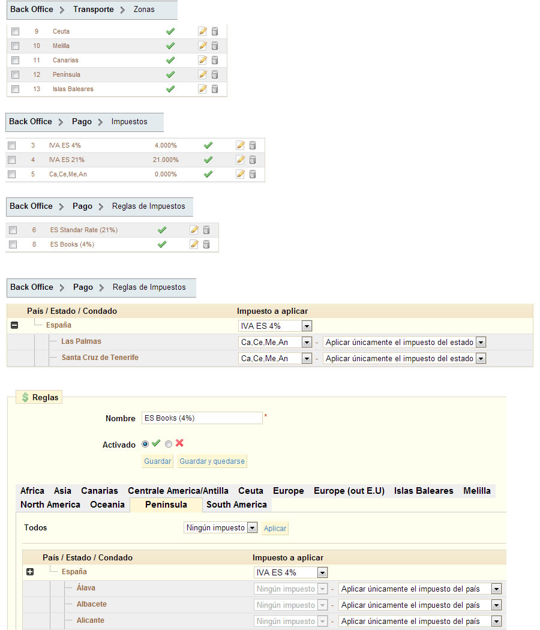Edit the ES Standar Rate (21%) rule
Screen dimensions: 540x630
point(194,230)
